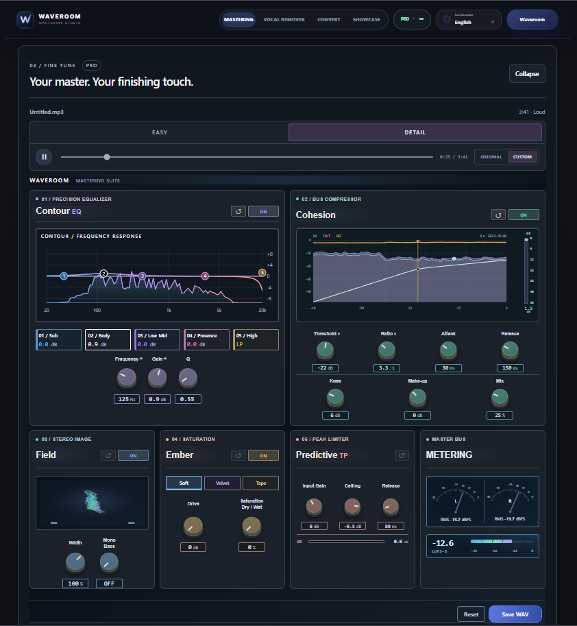Reset the Cohesion compressor module
The height and width of the screenshot is (626, 577).
[498, 215]
